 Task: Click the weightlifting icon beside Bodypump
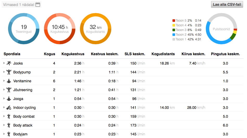[x=9, y=72]
